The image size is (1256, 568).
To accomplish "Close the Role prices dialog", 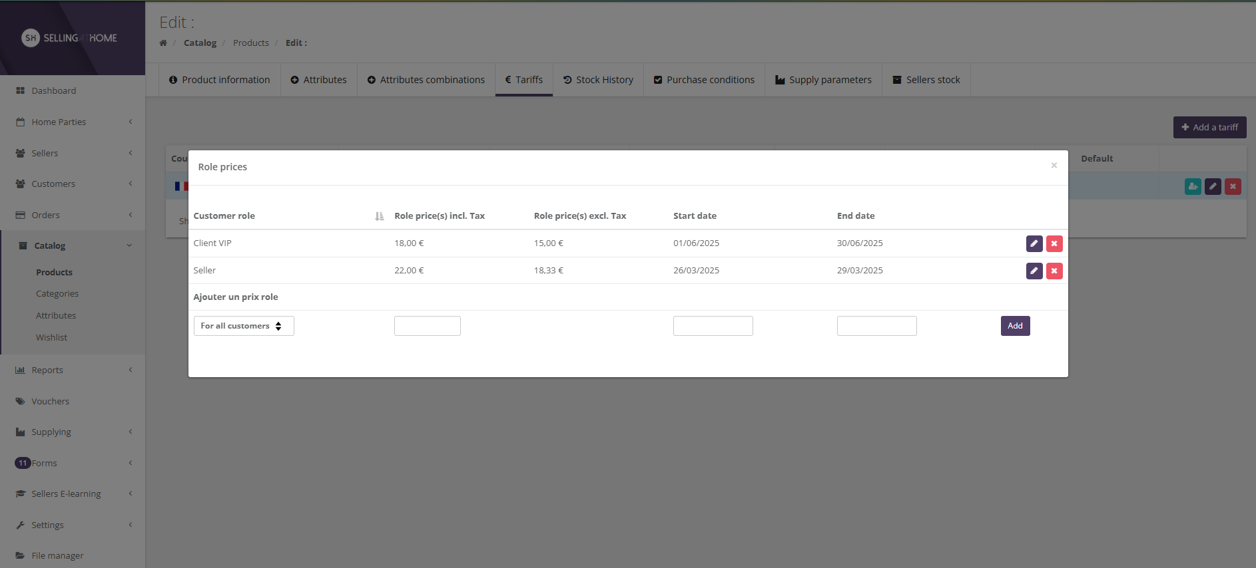I will click(1054, 166).
